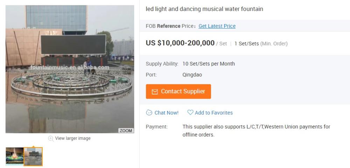Image resolution: width=350 pixels, height=168 pixels.
Task: Click the US $10,000-200,000 price text
Action: pyautogui.click(x=180, y=43)
